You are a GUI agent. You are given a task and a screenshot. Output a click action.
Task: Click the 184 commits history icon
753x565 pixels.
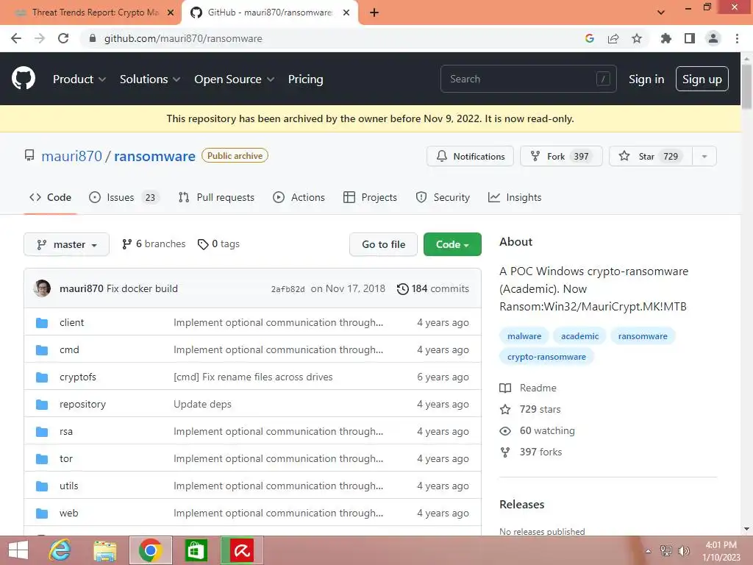402,288
